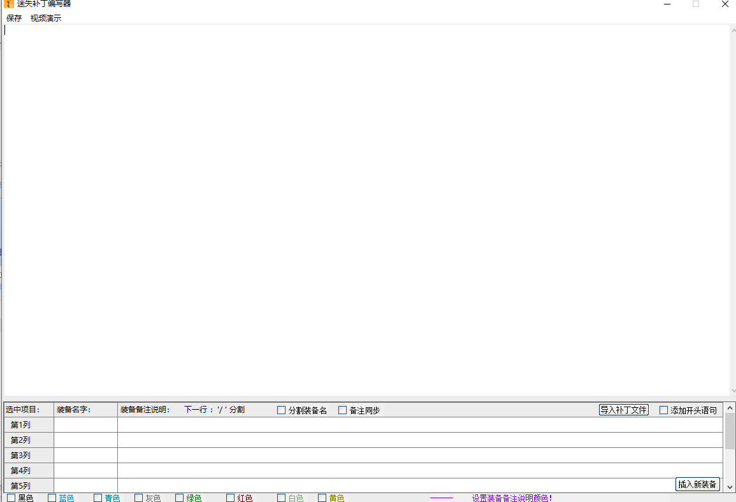This screenshot has height=502, width=736.
Task: Click the 导入补丁文件 button
Action: [x=623, y=410]
